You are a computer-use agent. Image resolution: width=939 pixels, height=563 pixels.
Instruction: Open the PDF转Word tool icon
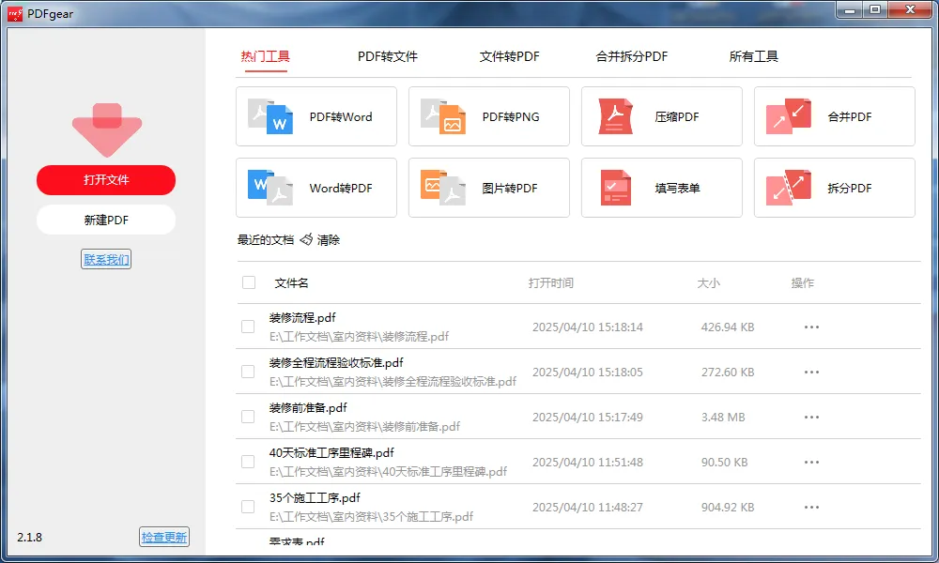(270, 116)
